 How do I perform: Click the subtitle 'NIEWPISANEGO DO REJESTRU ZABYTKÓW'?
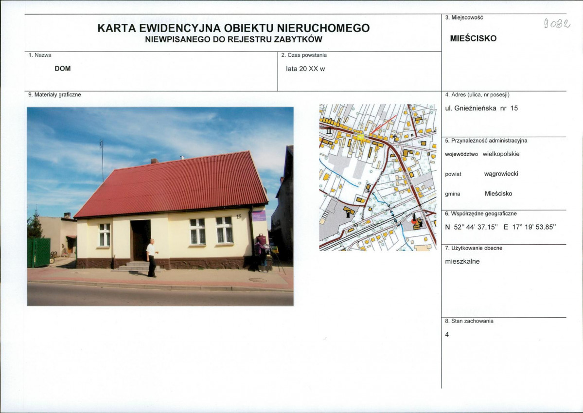[x=233, y=39]
